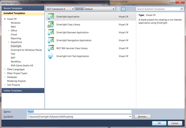Viewport: 186px width, 128px height.
Task: Select Silverlight Application template name
Action: pyautogui.click(x=68, y=17)
